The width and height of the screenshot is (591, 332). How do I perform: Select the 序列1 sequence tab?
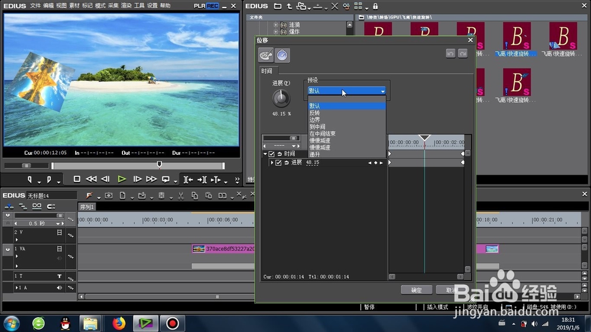pos(87,207)
